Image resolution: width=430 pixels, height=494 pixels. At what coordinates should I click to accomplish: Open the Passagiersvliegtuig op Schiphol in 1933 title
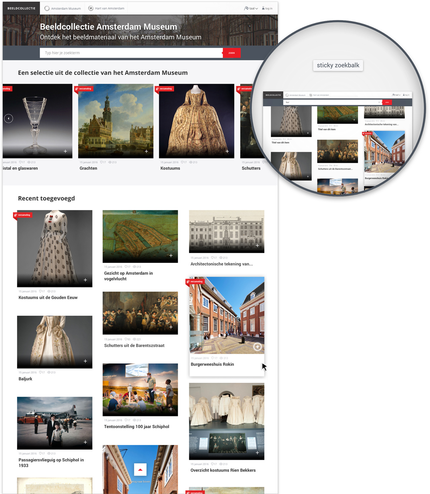click(51, 463)
